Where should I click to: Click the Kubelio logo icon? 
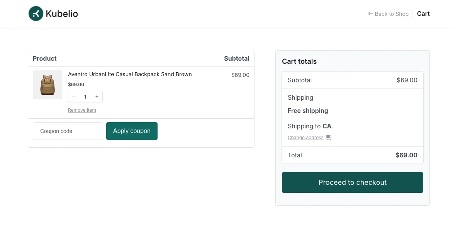tap(36, 13)
